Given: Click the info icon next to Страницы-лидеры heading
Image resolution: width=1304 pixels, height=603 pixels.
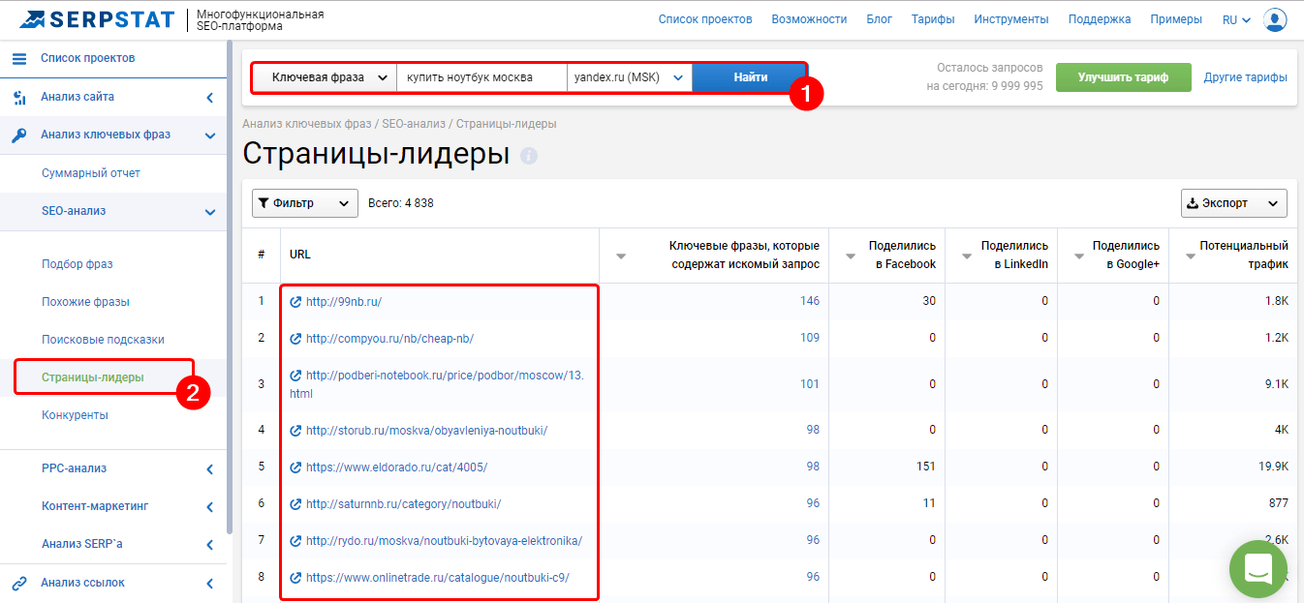Looking at the screenshot, I should [x=529, y=155].
